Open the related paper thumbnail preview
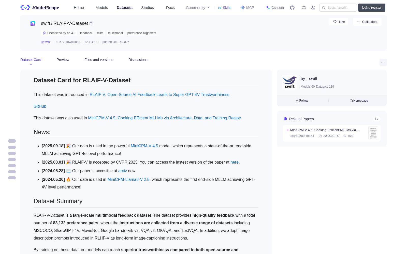Viewport: 407px width, 254px height. [x=373, y=133]
